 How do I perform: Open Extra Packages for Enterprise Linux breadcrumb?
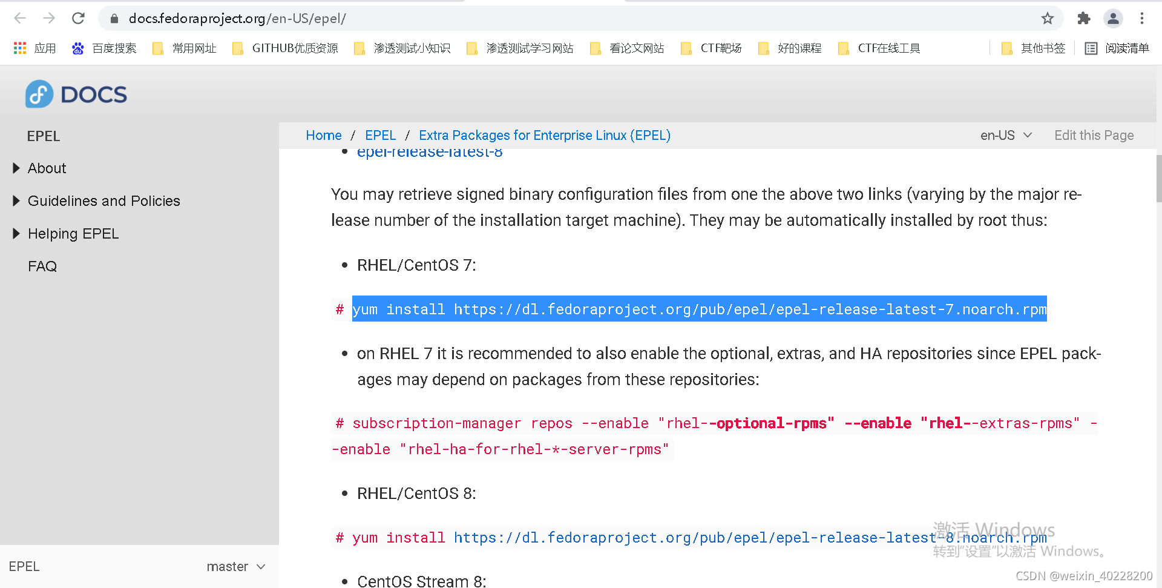545,136
